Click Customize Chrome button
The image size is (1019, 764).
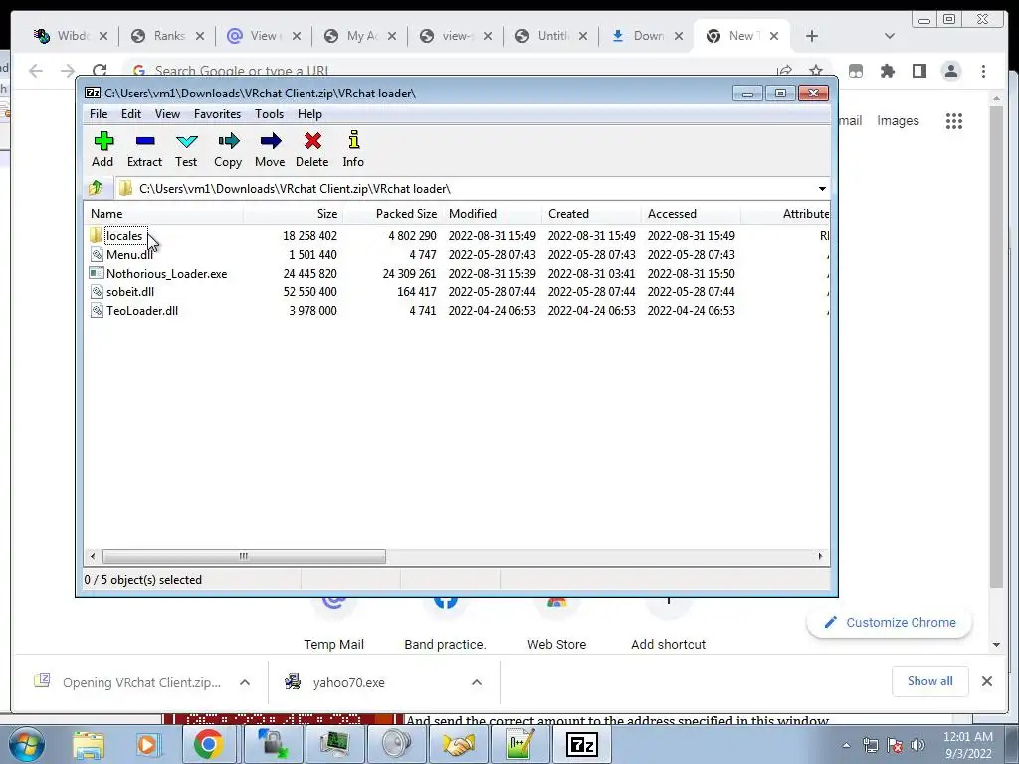point(889,623)
